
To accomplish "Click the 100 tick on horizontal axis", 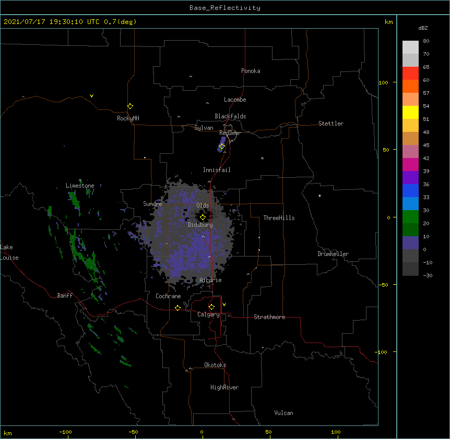I will 336,432.
